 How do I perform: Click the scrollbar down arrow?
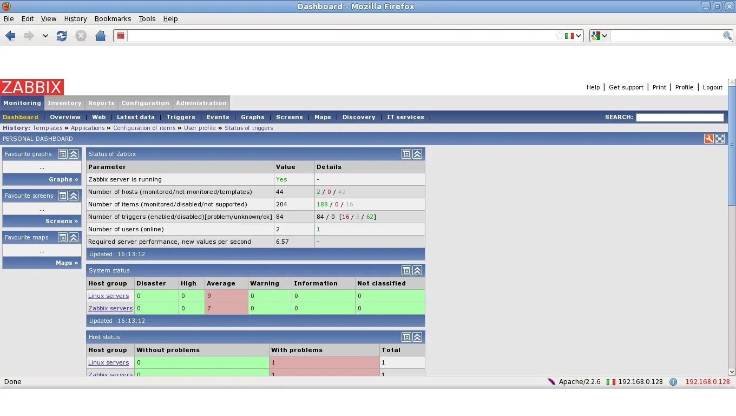click(732, 372)
